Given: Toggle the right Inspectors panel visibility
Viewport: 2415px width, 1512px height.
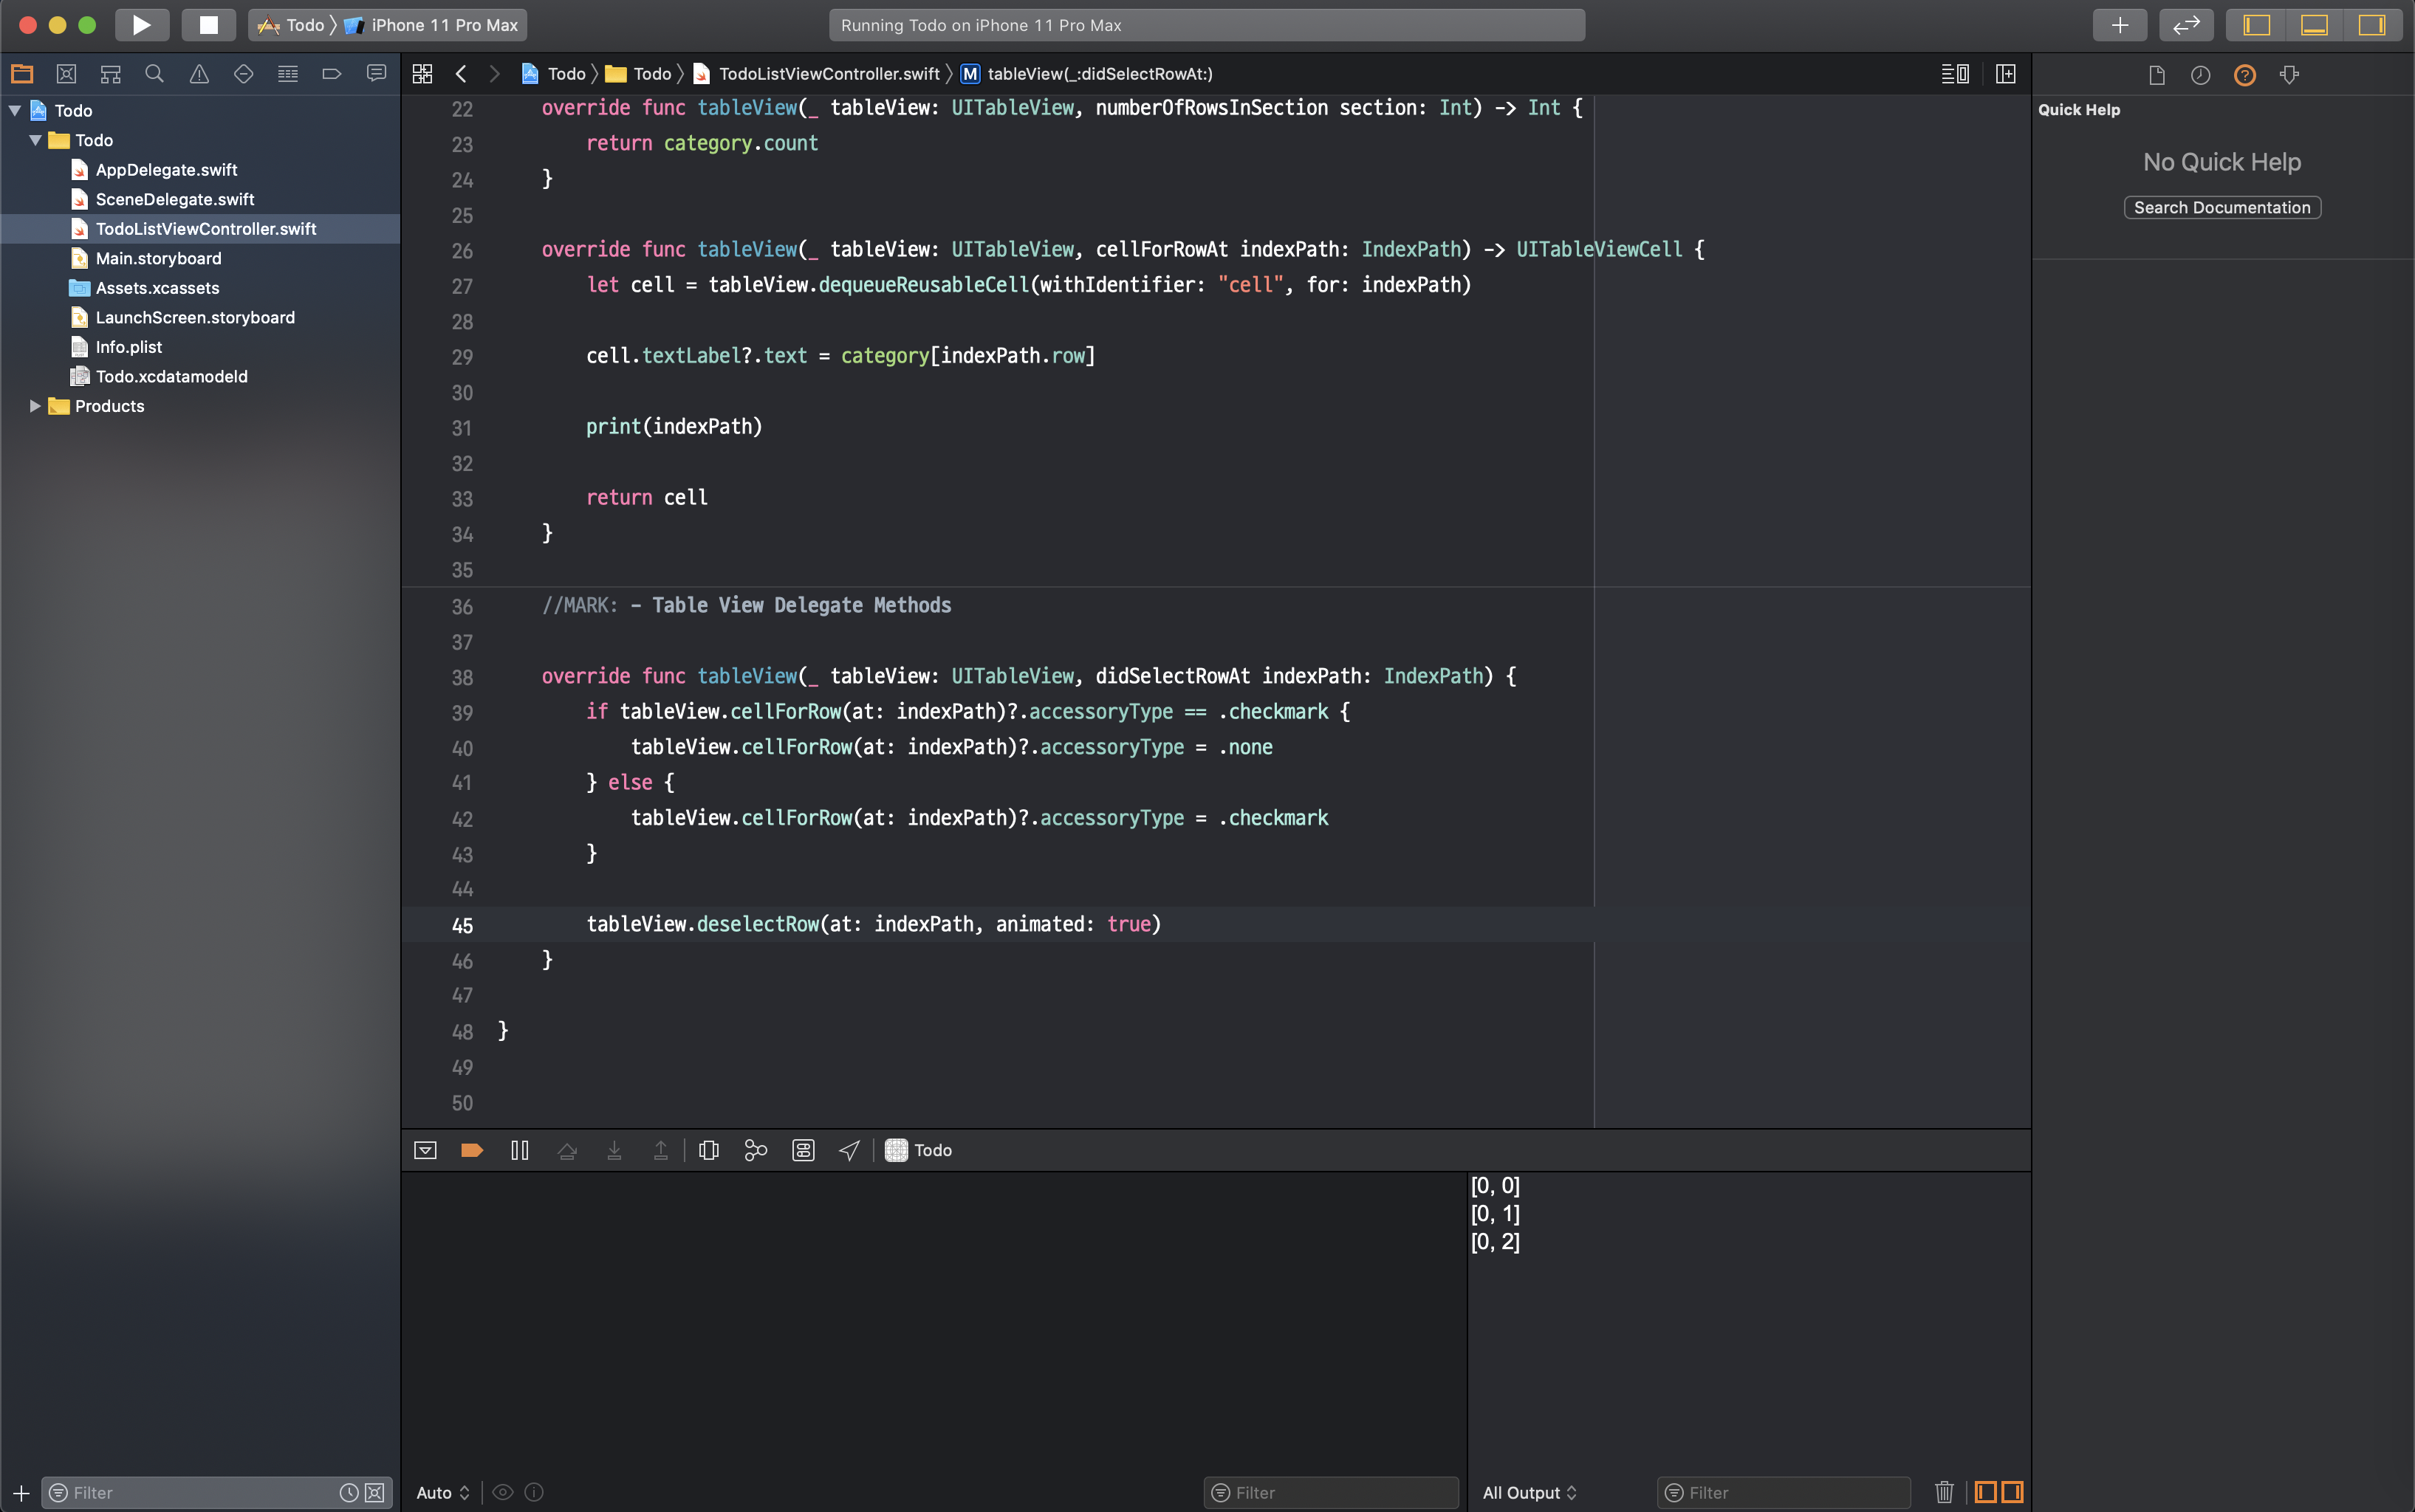Looking at the screenshot, I should 2371,25.
